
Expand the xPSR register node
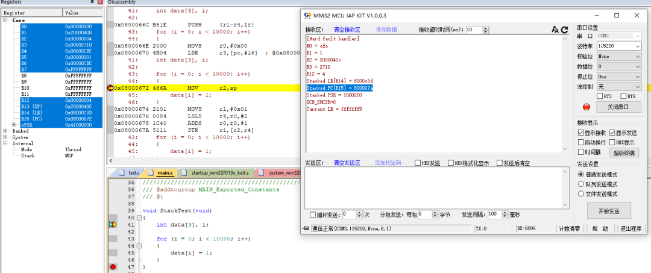[14, 125]
